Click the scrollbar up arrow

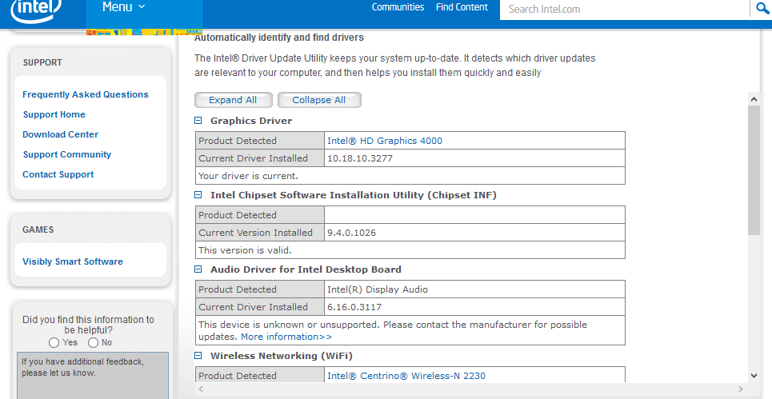coord(754,99)
